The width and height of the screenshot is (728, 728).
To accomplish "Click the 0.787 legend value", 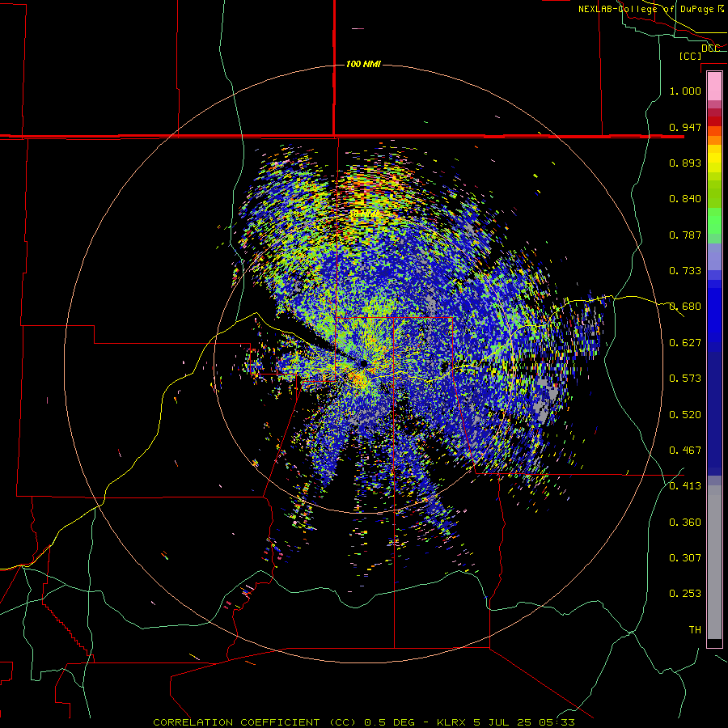I will click(x=685, y=235).
